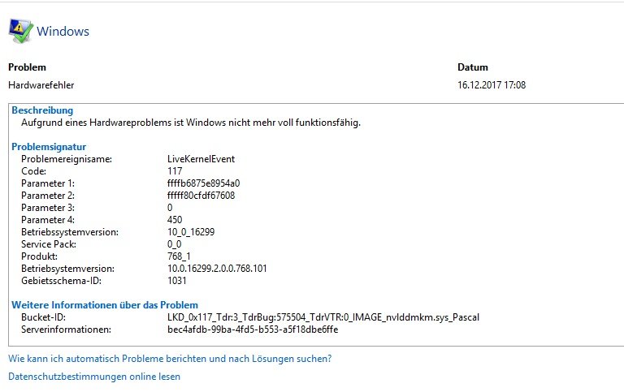Image resolution: width=624 pixels, height=392 pixels.
Task: Select the Gebietsschema-ID value 1031
Action: pos(176,281)
